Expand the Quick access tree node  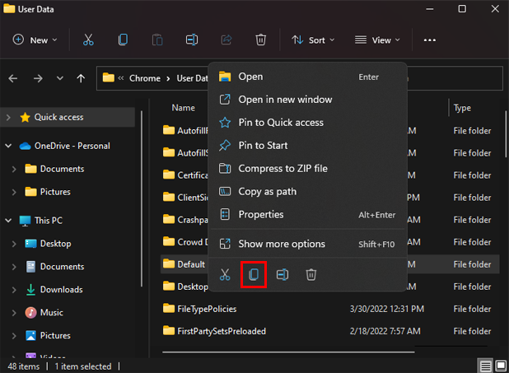[8, 117]
